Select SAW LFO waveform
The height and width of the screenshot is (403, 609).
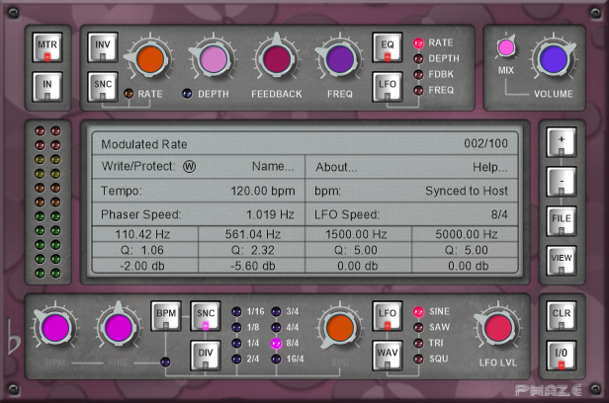click(x=417, y=327)
